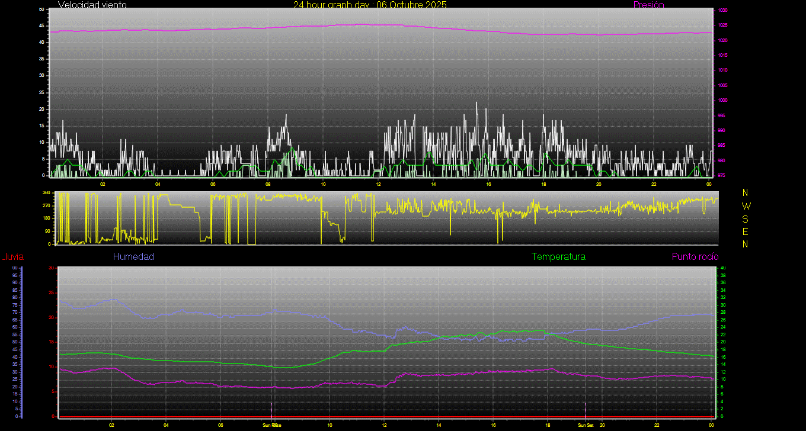
Task: Click hour 12 on the wind speed chart axis
Action: tap(378, 184)
